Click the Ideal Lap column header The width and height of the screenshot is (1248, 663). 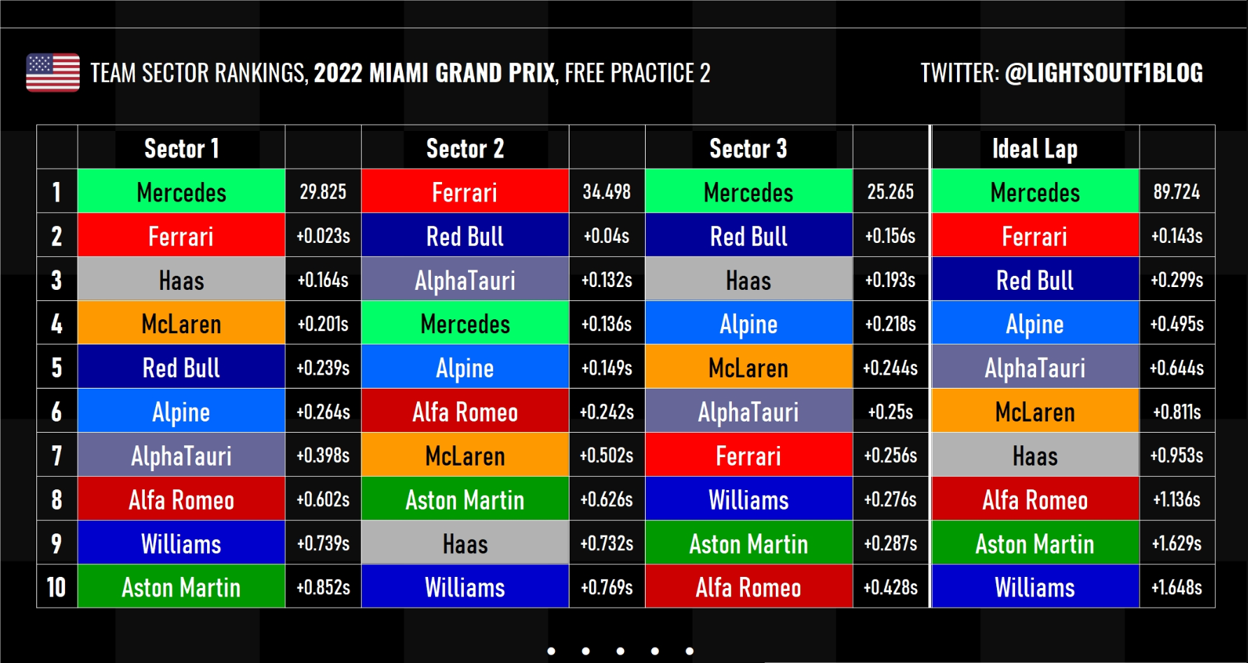click(x=1035, y=148)
